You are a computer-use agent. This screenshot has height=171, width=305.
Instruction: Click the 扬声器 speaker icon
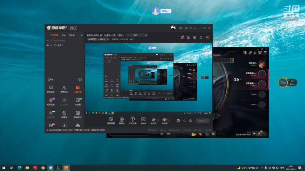[x=165, y=120]
